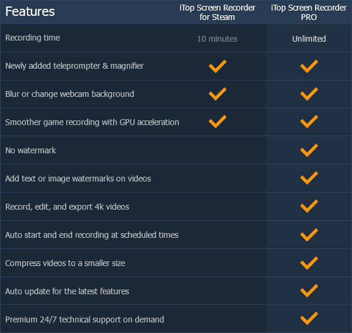Click the Recording time feature label
352x333 pixels.
coord(32,38)
